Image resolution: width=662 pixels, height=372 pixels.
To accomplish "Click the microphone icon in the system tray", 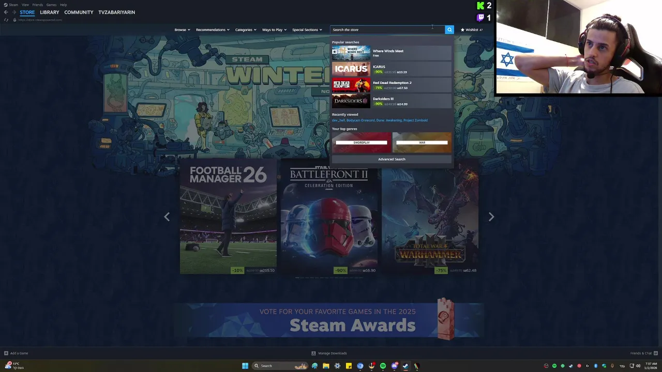I will click(612, 366).
